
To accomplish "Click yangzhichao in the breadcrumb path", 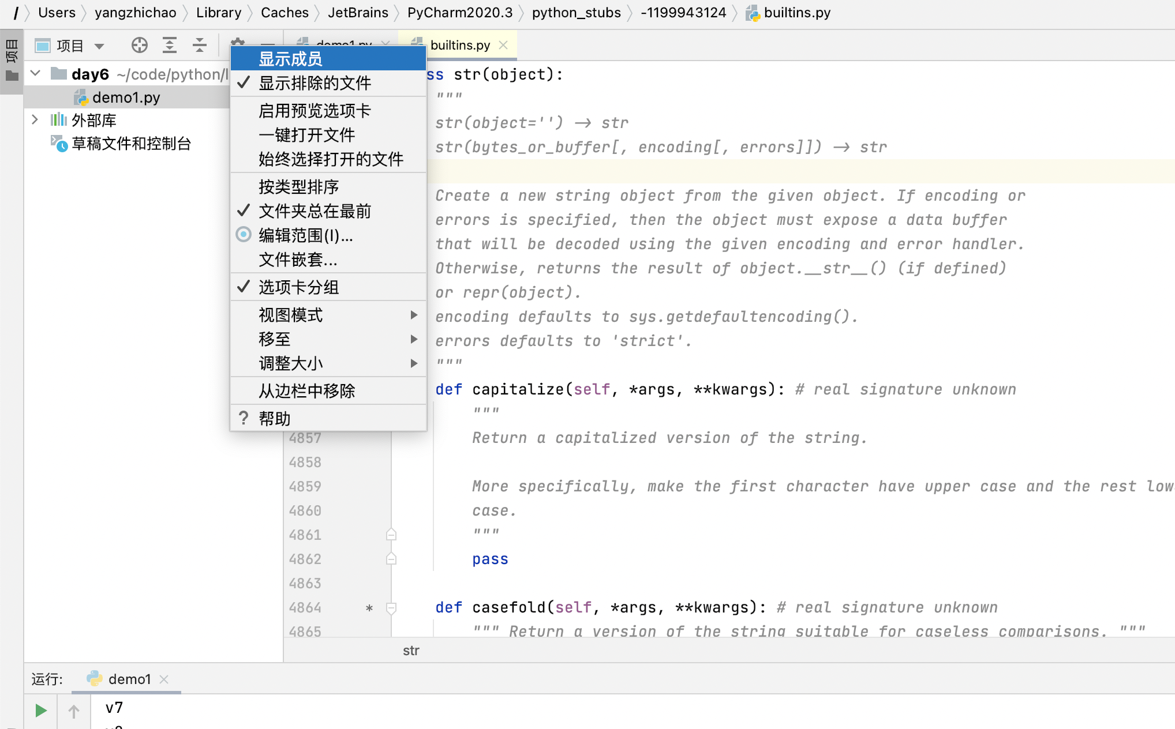I will (x=136, y=13).
